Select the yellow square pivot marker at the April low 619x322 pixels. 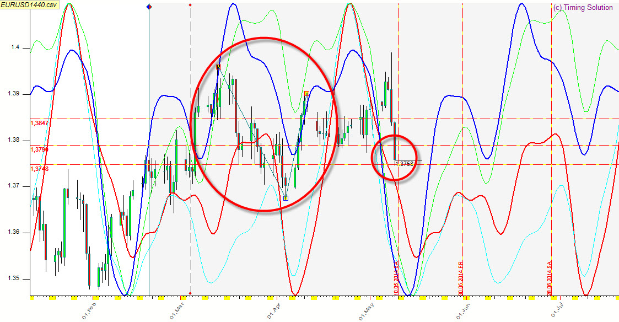tap(286, 198)
